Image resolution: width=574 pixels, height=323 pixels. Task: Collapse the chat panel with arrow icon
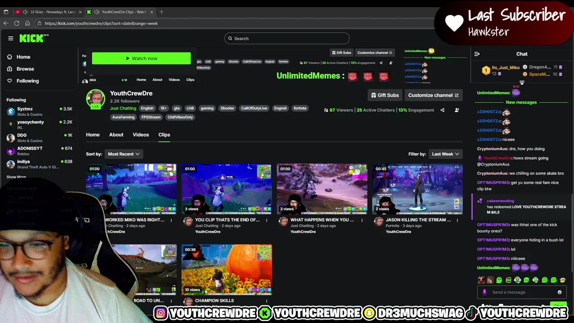click(477, 54)
